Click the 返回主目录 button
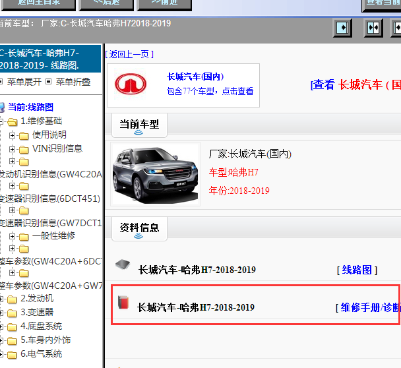This screenshot has height=368, width=401. 38,5
